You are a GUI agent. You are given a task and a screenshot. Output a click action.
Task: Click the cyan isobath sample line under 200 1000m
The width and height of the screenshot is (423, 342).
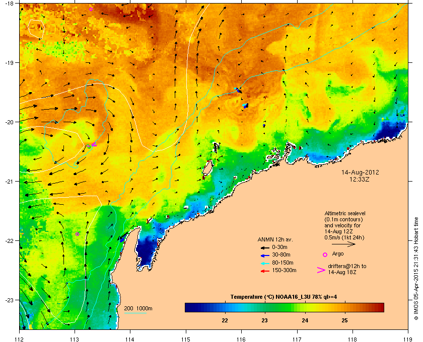135,313
